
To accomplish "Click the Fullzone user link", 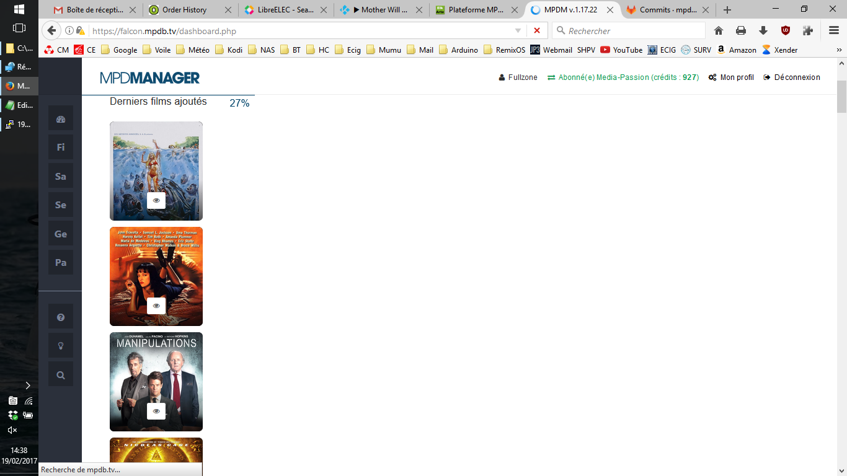I will [518, 77].
